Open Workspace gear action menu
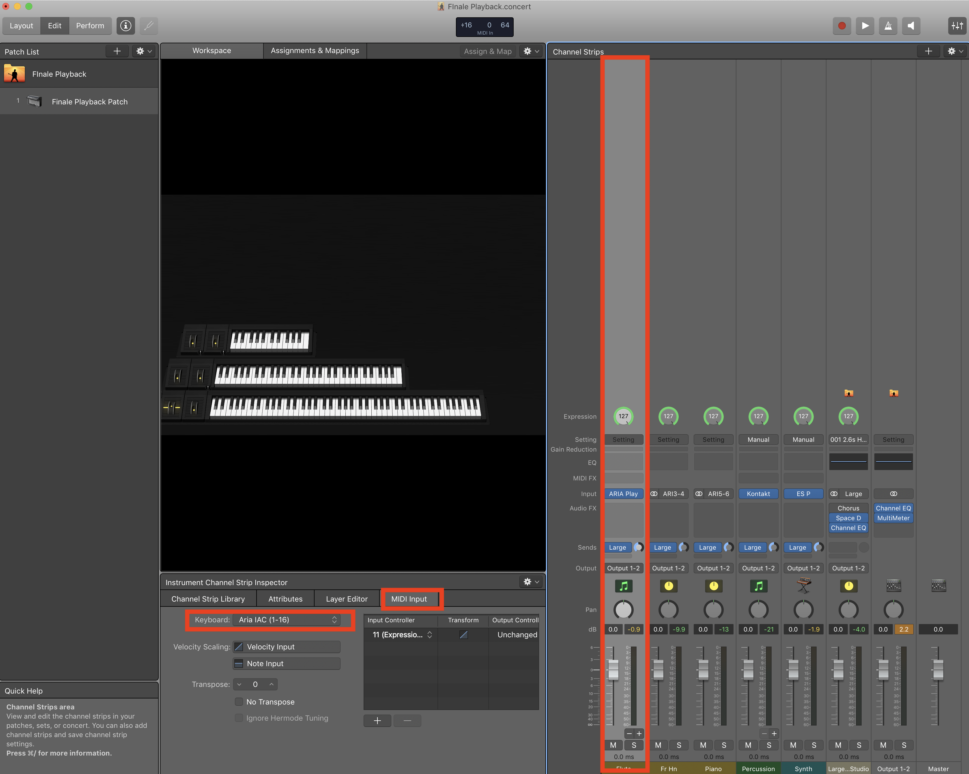The width and height of the screenshot is (969, 774). coord(531,51)
